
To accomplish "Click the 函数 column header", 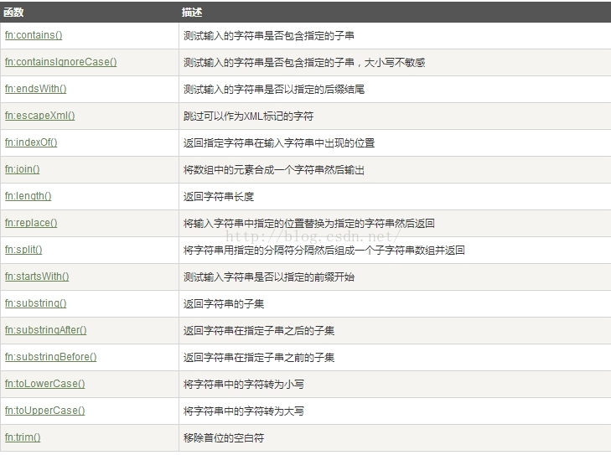I will coord(13,13).
